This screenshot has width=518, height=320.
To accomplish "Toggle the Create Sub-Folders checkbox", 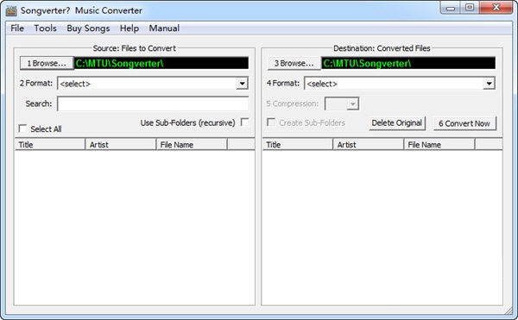I will click(x=271, y=122).
